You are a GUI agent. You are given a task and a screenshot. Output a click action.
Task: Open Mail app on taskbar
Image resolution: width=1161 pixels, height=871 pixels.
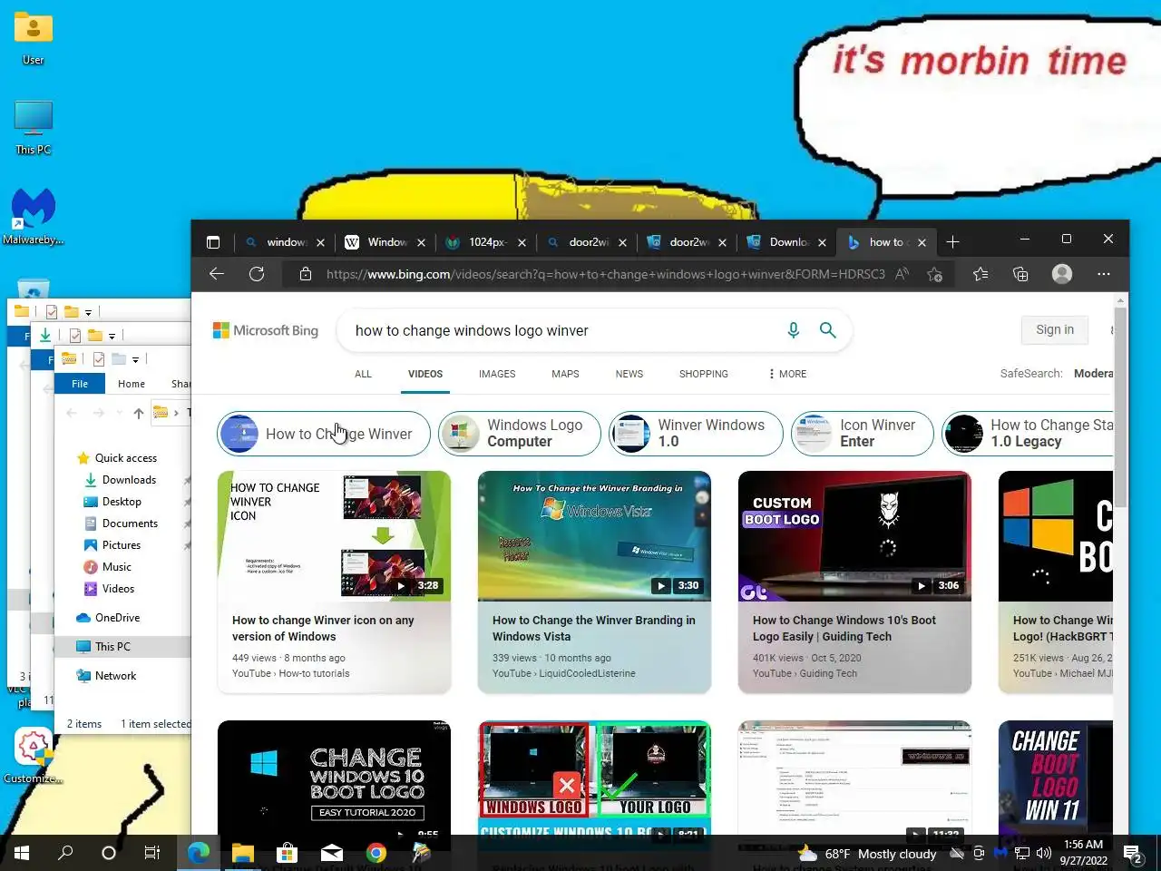click(331, 853)
